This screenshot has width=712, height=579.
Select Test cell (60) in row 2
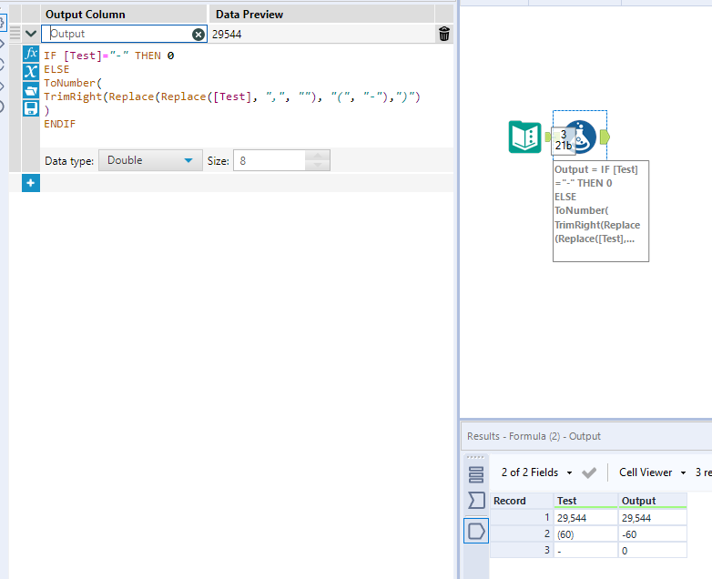585,534
